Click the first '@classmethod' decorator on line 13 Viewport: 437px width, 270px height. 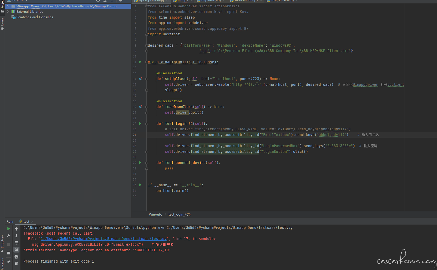pos(169,73)
